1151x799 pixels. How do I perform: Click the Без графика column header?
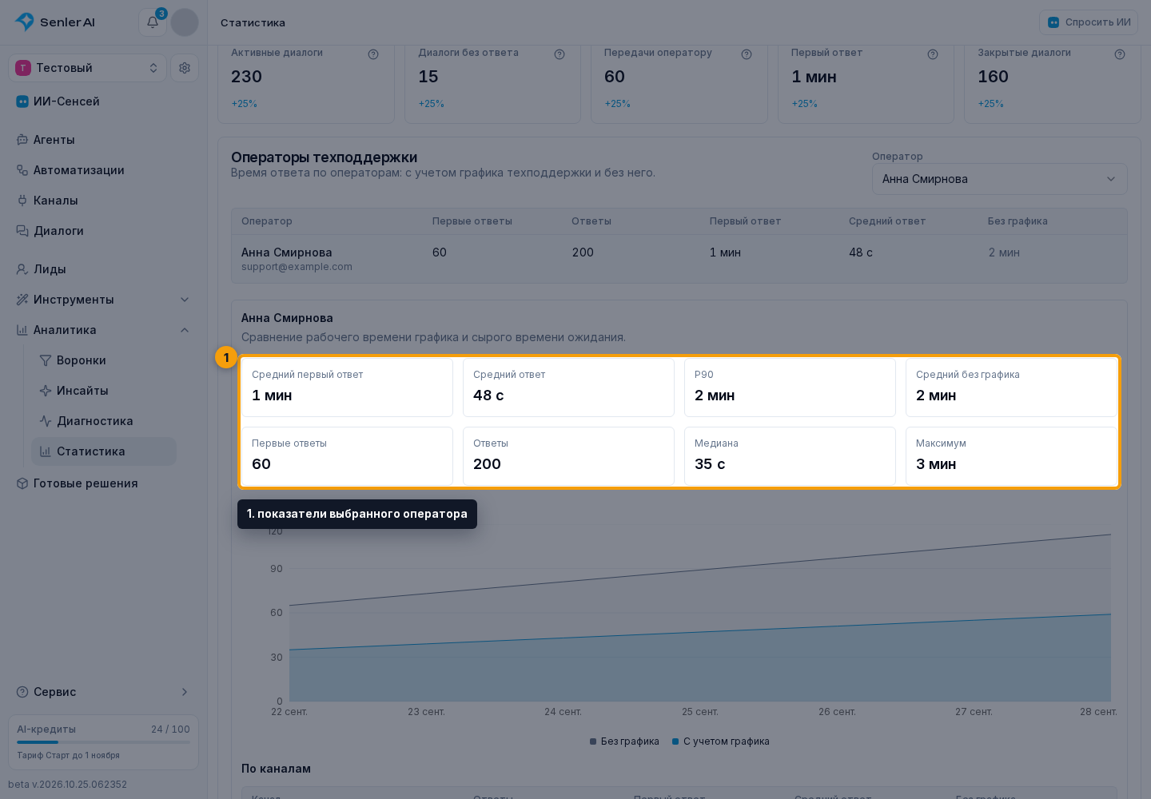(1018, 221)
